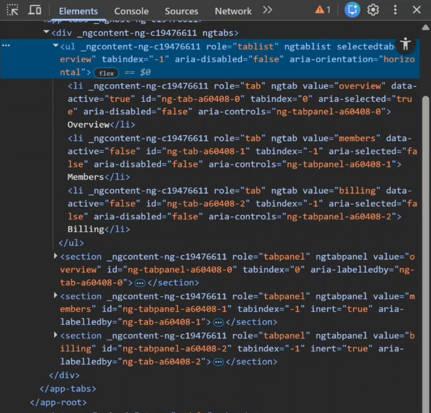
Task: Switch to the Network tab
Action: pyautogui.click(x=233, y=11)
